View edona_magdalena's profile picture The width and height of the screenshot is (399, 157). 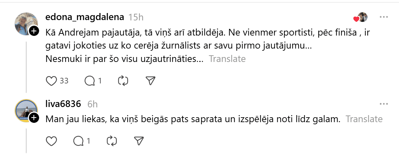(25, 24)
